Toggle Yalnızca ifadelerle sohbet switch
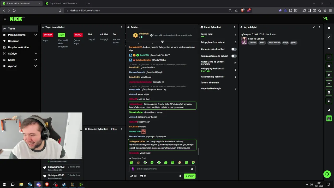Viewport: 334px width, 188px height. click(x=234, y=56)
